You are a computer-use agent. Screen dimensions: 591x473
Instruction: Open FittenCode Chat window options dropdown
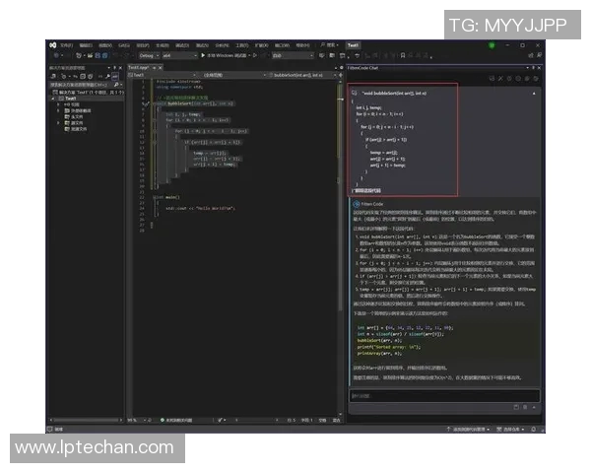coord(527,68)
